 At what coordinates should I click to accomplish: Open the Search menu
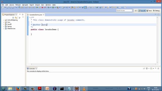tap(32, 5)
